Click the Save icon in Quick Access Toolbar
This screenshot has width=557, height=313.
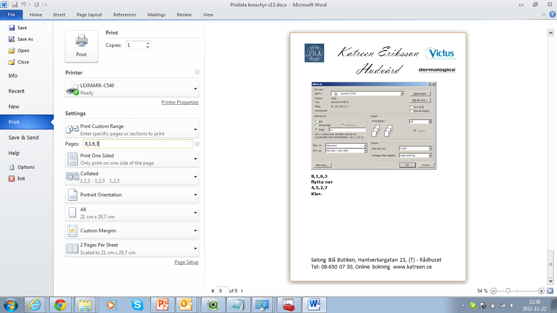[x=15, y=4]
